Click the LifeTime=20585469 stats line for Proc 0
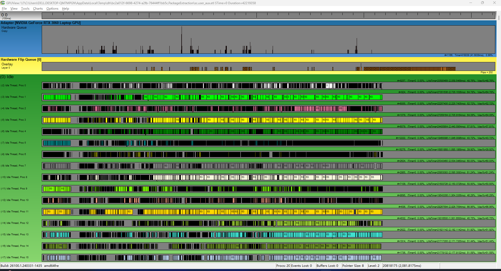The image size is (501, 271). 445,81
